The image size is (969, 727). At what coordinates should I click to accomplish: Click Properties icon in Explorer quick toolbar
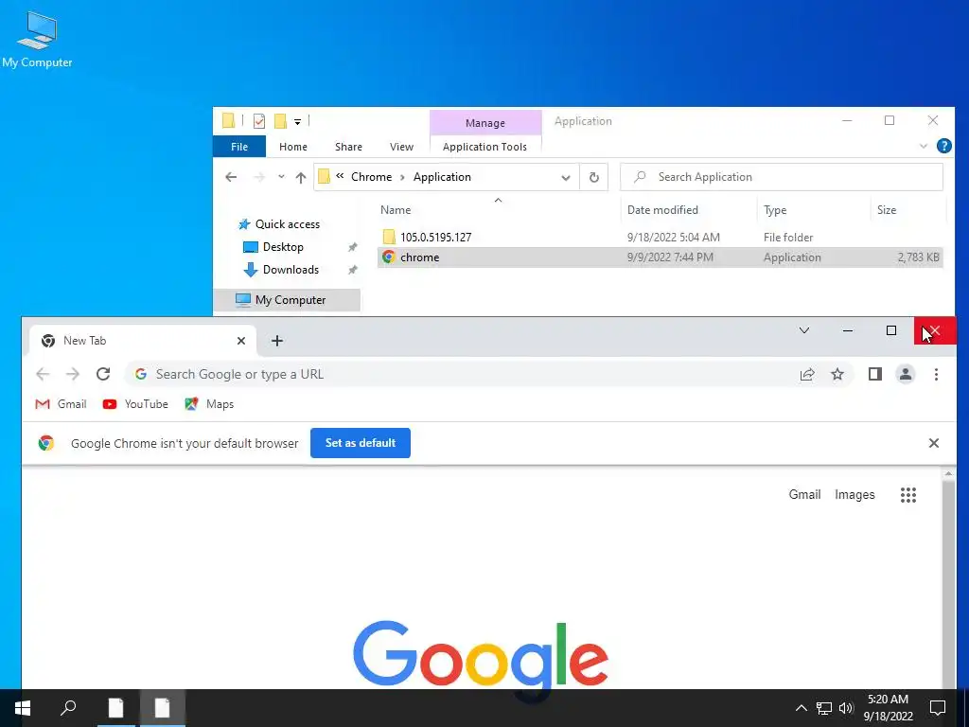pyautogui.click(x=259, y=121)
